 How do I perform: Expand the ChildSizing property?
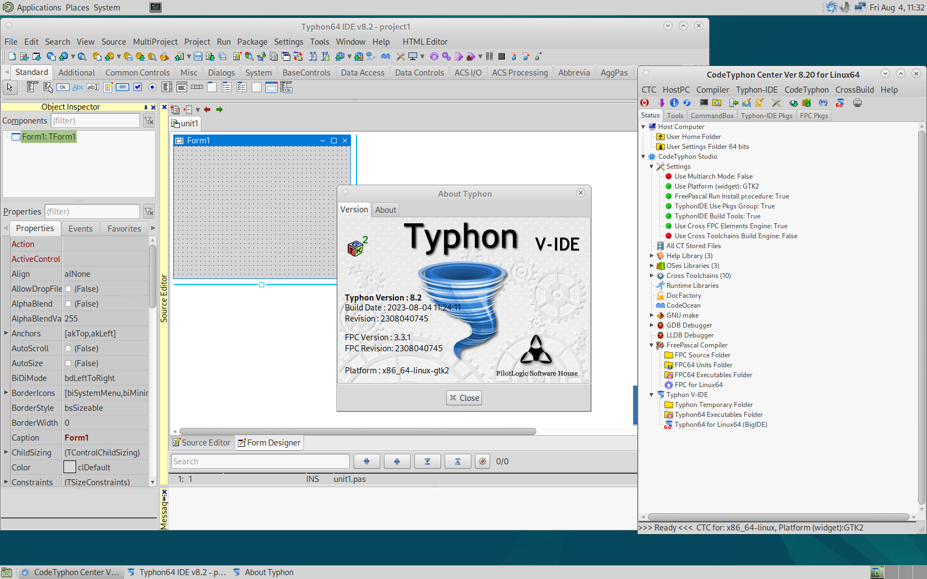[x=6, y=452]
